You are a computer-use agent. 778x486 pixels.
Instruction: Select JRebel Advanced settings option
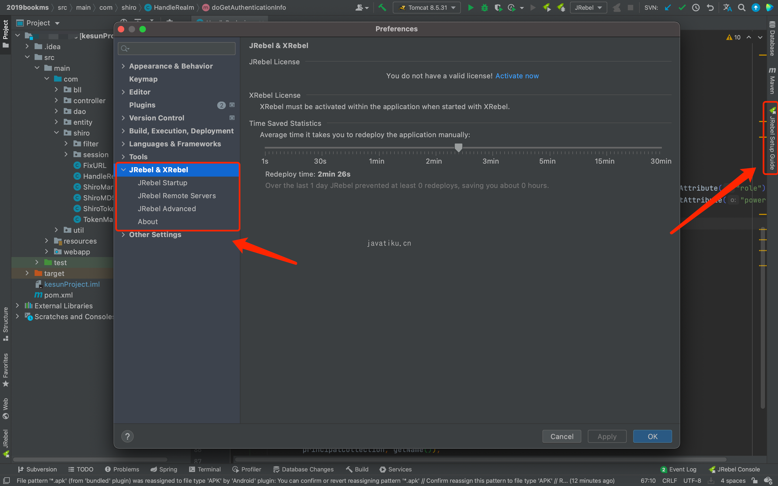pos(167,208)
